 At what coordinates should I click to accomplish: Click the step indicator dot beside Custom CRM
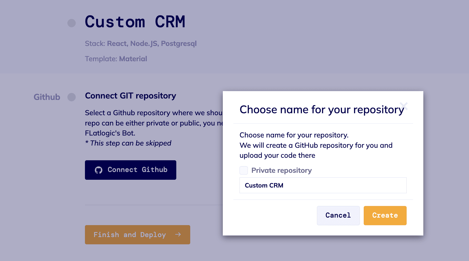click(x=72, y=23)
